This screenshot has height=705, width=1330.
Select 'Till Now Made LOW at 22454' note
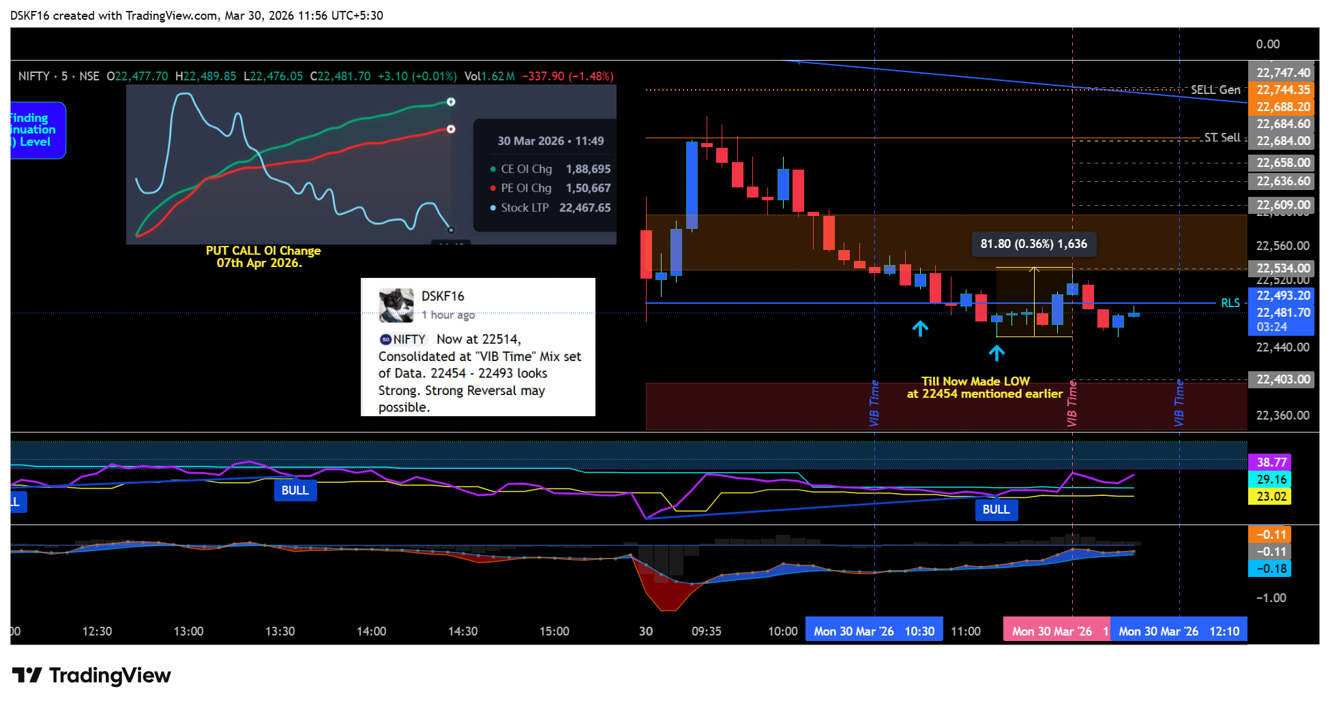(x=984, y=388)
